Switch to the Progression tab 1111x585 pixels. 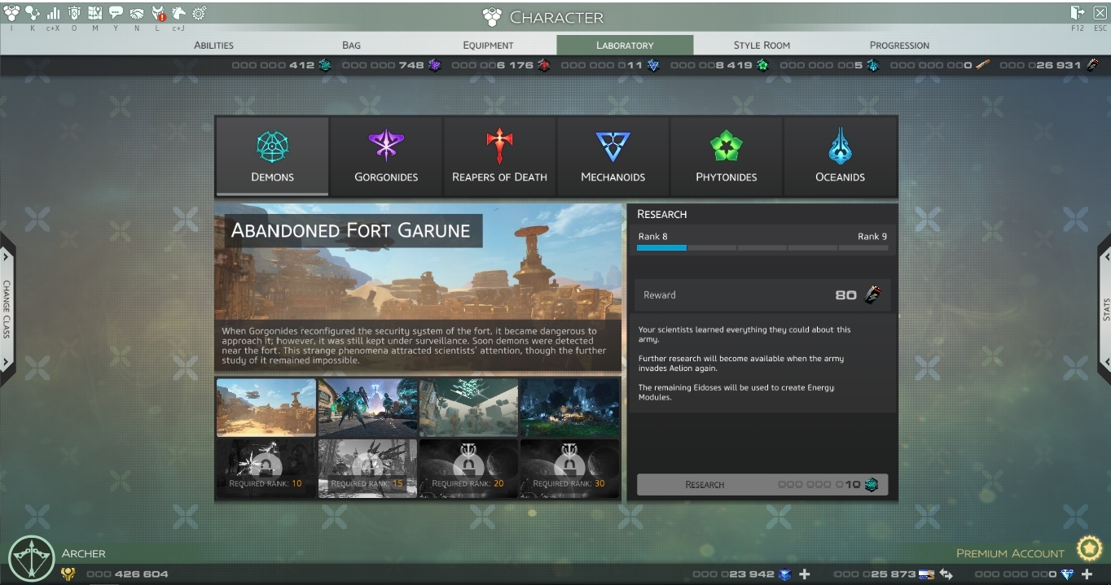click(x=899, y=45)
